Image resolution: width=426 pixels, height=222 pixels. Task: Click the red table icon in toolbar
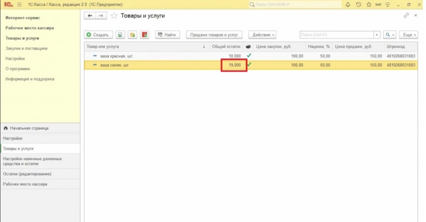(144, 35)
